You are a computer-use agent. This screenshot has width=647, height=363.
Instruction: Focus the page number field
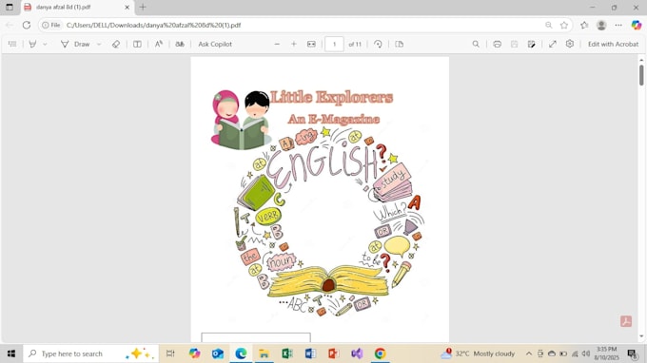coord(334,44)
